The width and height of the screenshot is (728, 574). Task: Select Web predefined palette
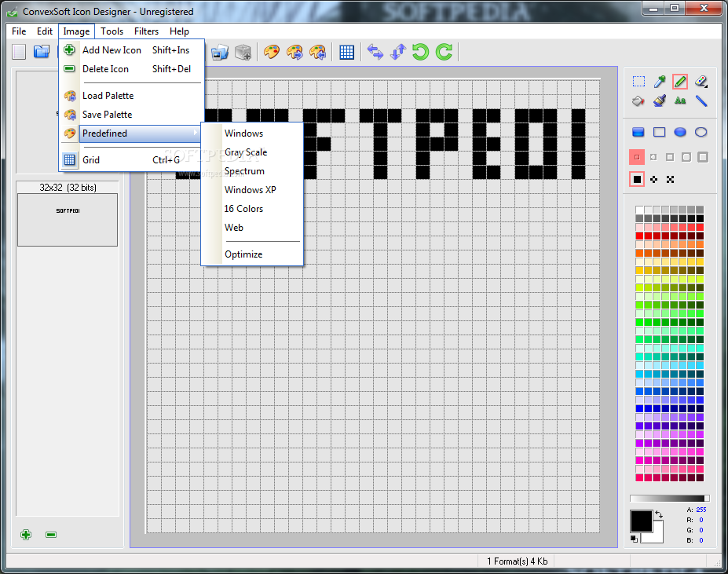click(252, 228)
